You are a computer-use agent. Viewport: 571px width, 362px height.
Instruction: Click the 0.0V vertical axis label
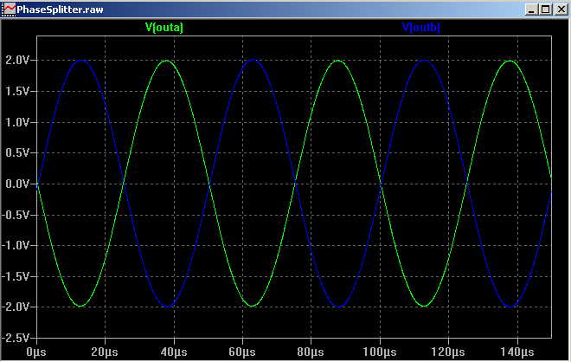point(17,184)
